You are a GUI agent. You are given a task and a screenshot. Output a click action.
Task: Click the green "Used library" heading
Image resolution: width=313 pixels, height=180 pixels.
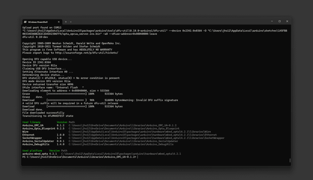click(x=31, y=122)
